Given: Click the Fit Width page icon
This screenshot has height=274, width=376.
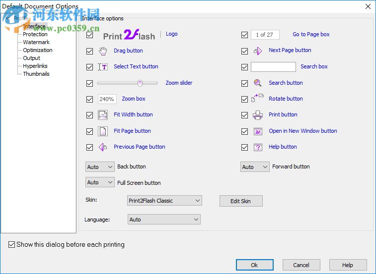Looking at the screenshot, I should point(103,115).
